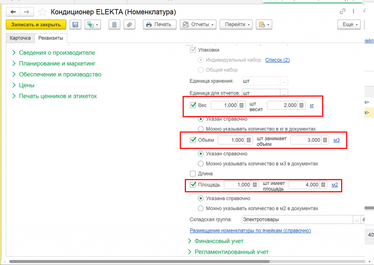The width and height of the screenshot is (374, 265).
Task: Open calculator for volume value 3,000
Action: (325, 140)
